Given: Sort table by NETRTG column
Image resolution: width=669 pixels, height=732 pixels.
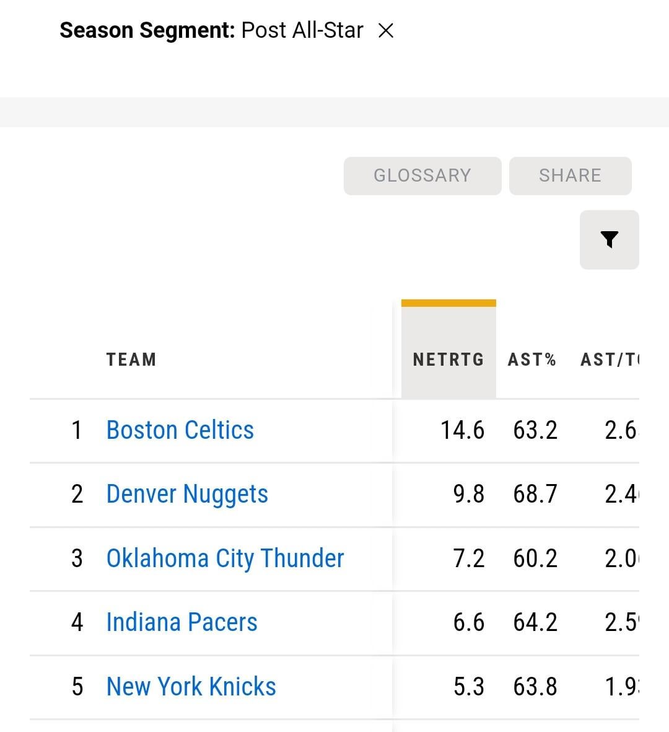Looking at the screenshot, I should pyautogui.click(x=448, y=359).
